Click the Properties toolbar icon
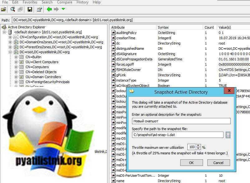The image size is (250, 183). [39, 9]
